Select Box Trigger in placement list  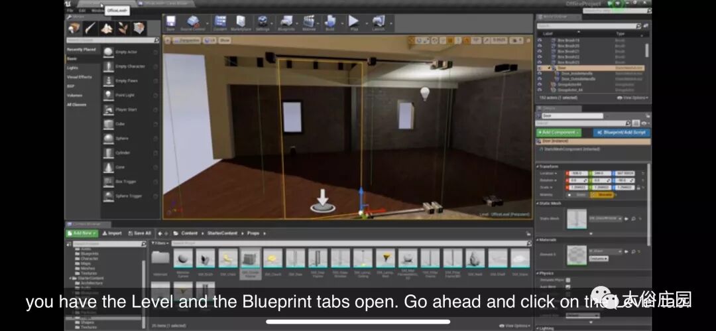coord(130,182)
